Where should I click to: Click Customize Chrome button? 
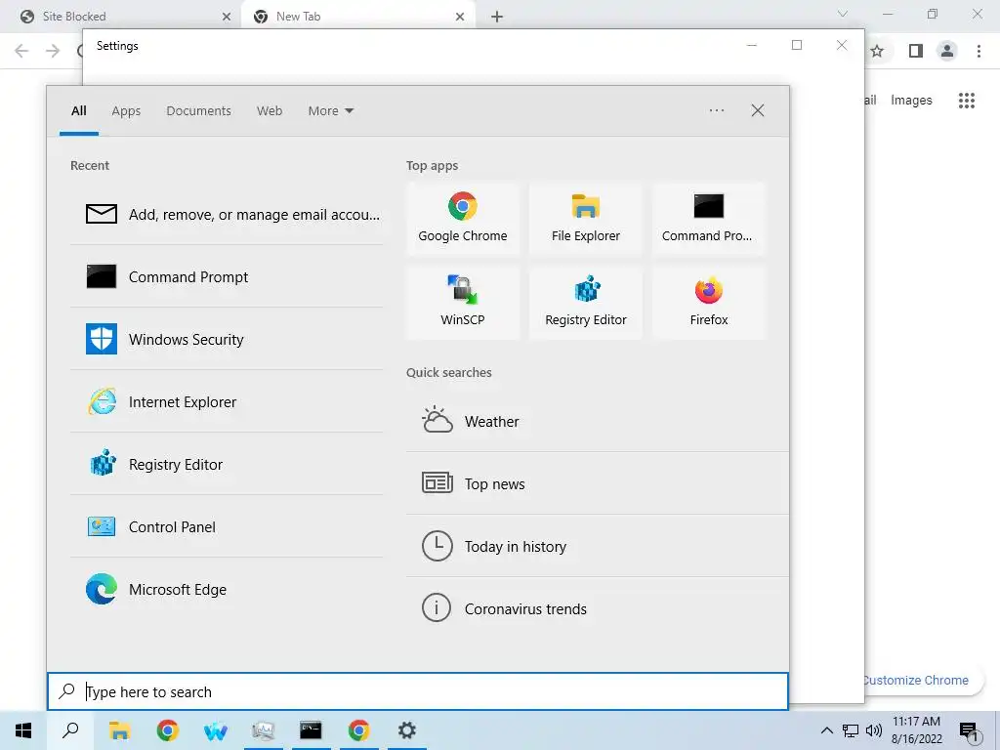916,680
